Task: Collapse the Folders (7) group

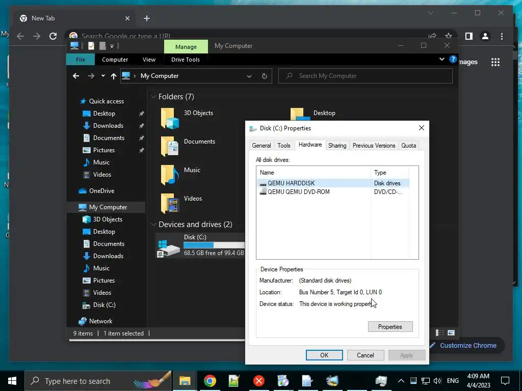Action: [153, 97]
